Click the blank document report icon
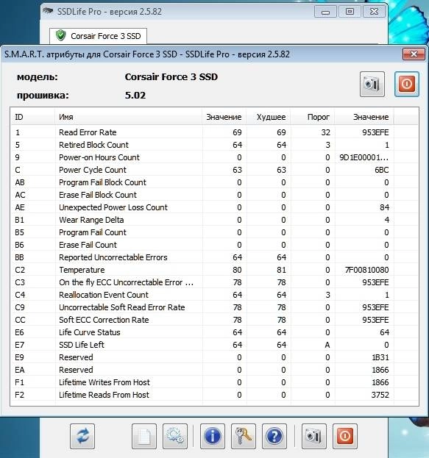 (144, 436)
